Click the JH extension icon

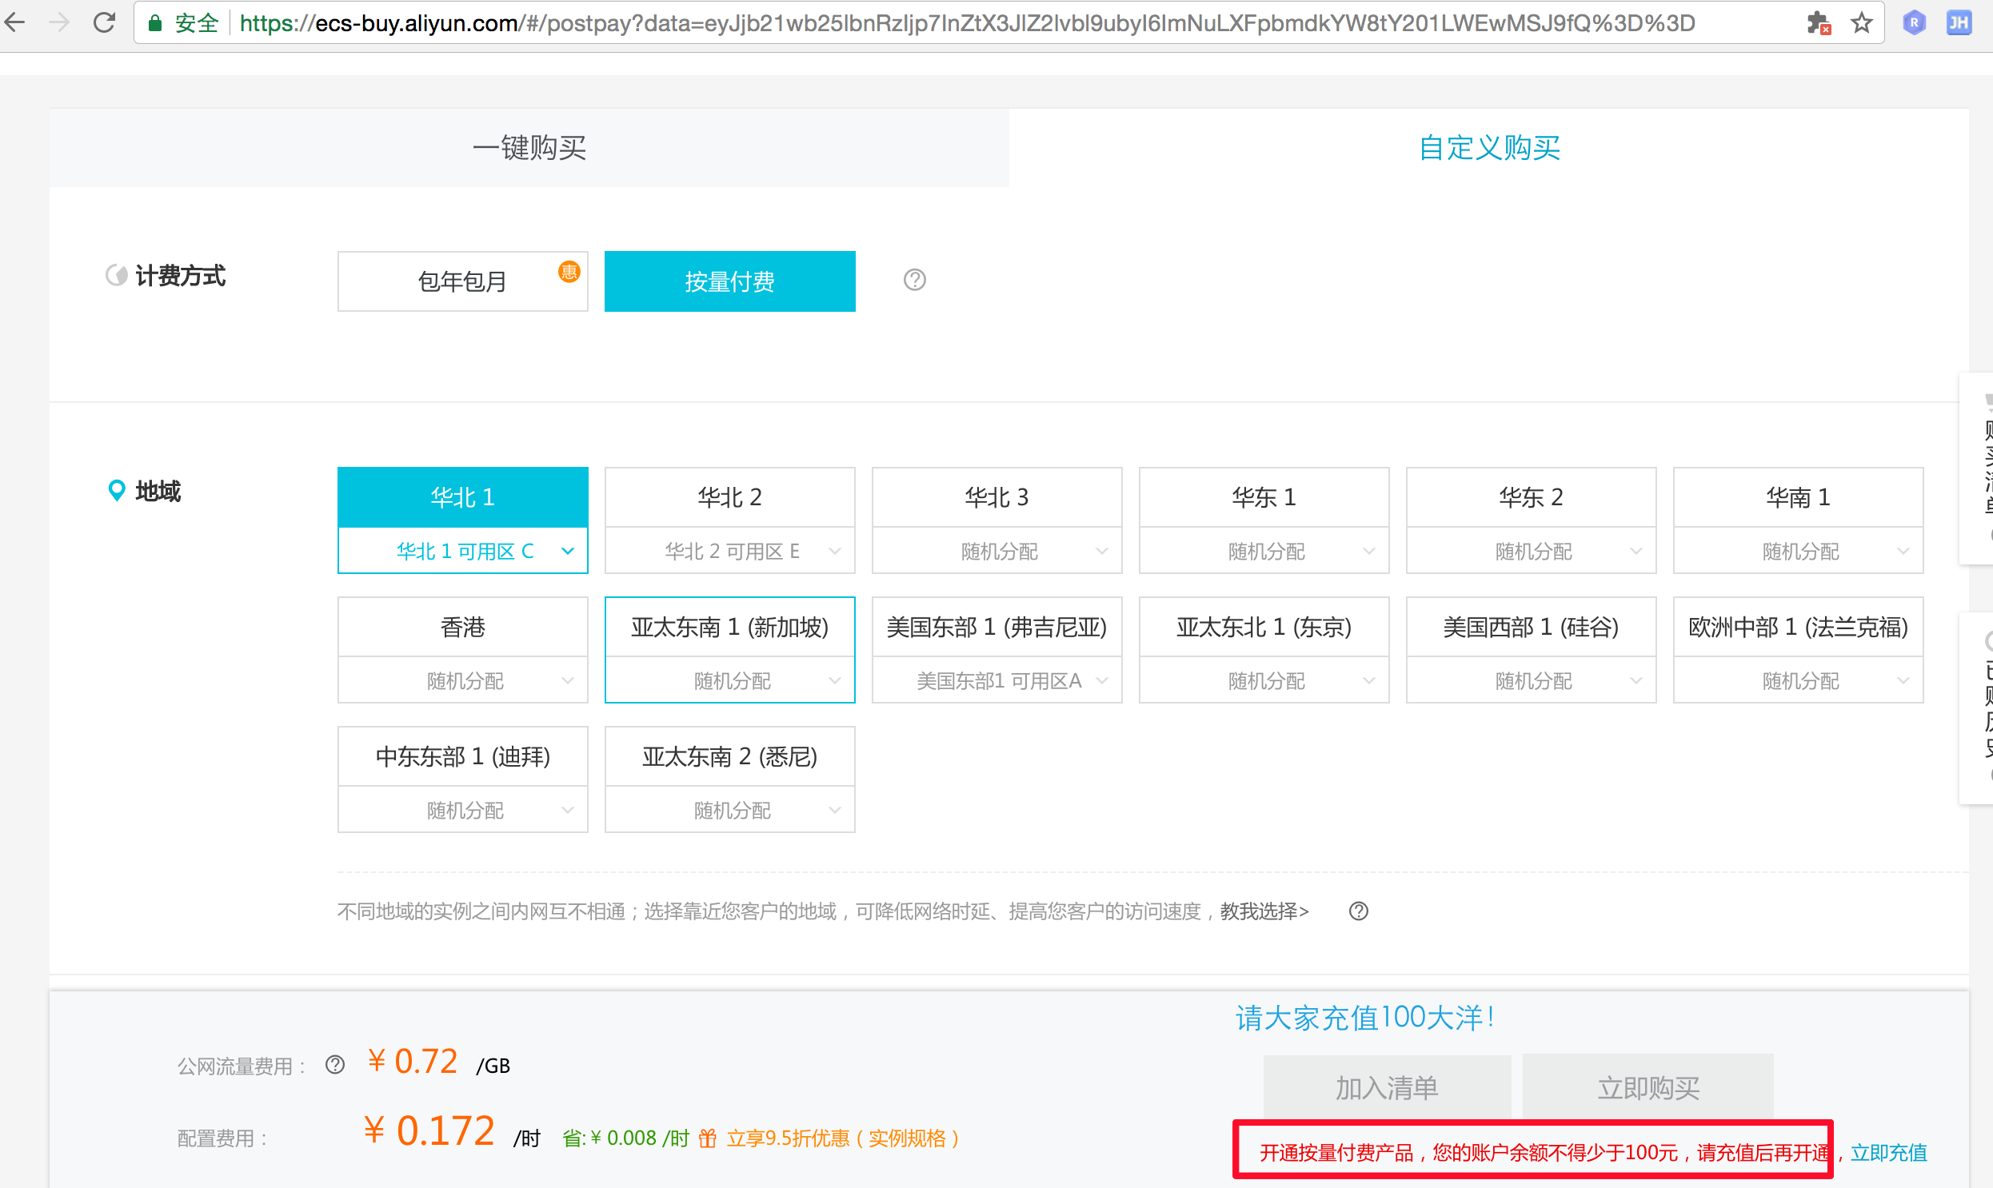pos(1959,22)
